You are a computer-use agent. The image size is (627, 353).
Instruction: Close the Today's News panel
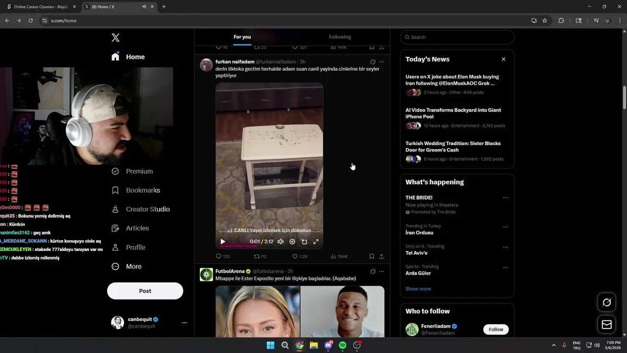503,59
